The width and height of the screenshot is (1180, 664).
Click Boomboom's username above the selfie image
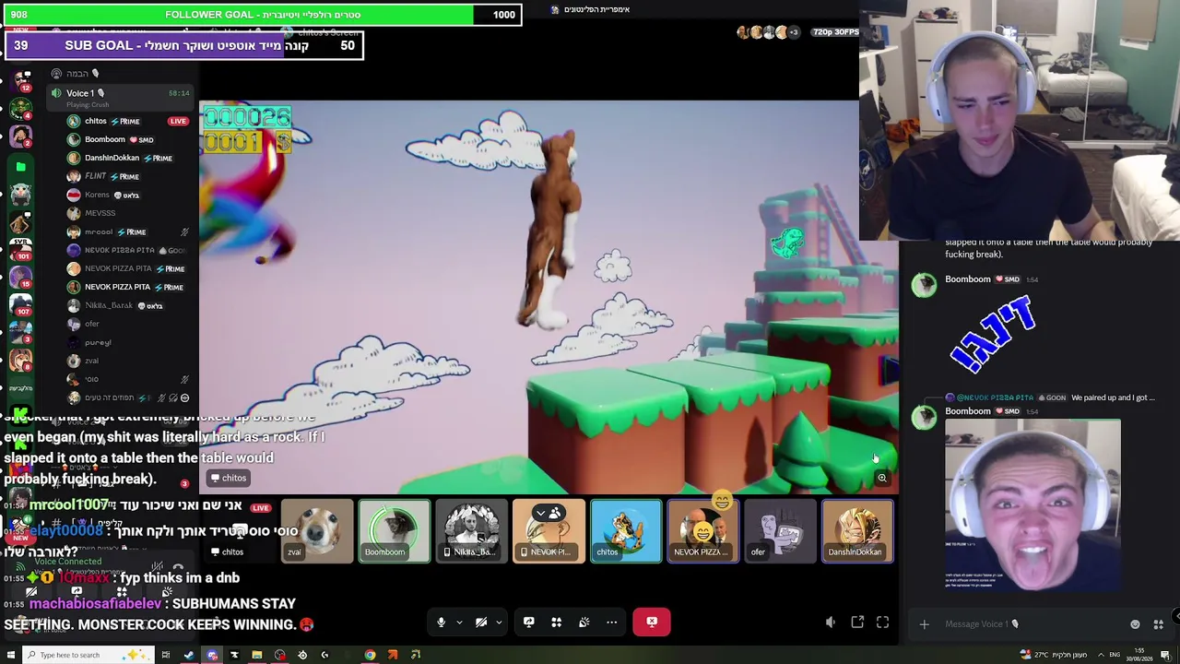coord(968,411)
